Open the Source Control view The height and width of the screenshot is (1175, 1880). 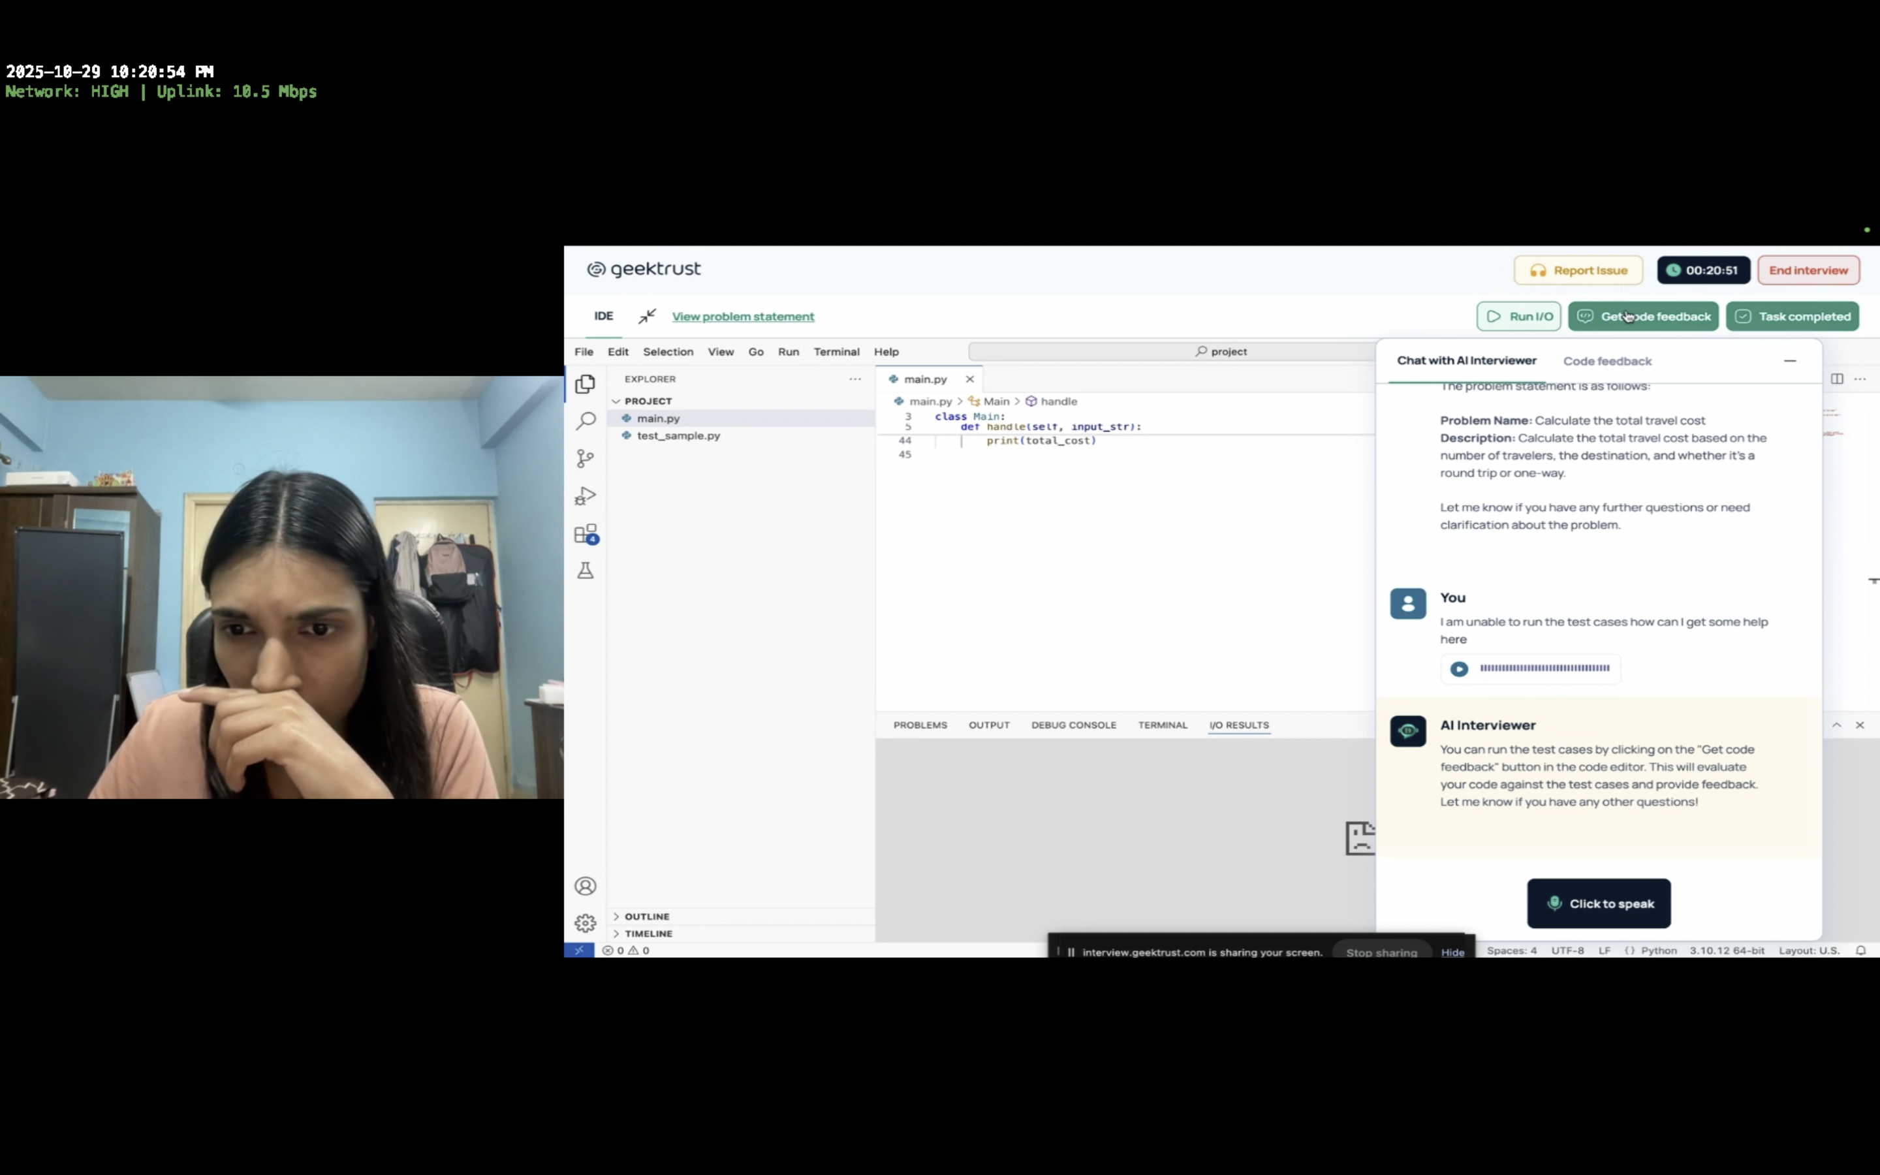click(x=586, y=458)
